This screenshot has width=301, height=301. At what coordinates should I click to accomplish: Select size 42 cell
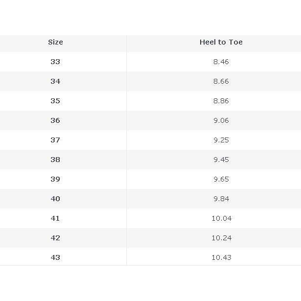coord(55,238)
